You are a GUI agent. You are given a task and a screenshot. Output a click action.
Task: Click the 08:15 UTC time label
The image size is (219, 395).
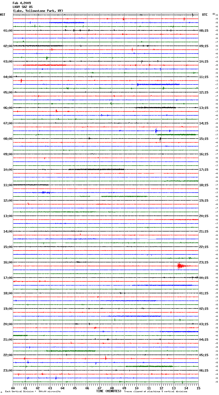[x=204, y=31]
